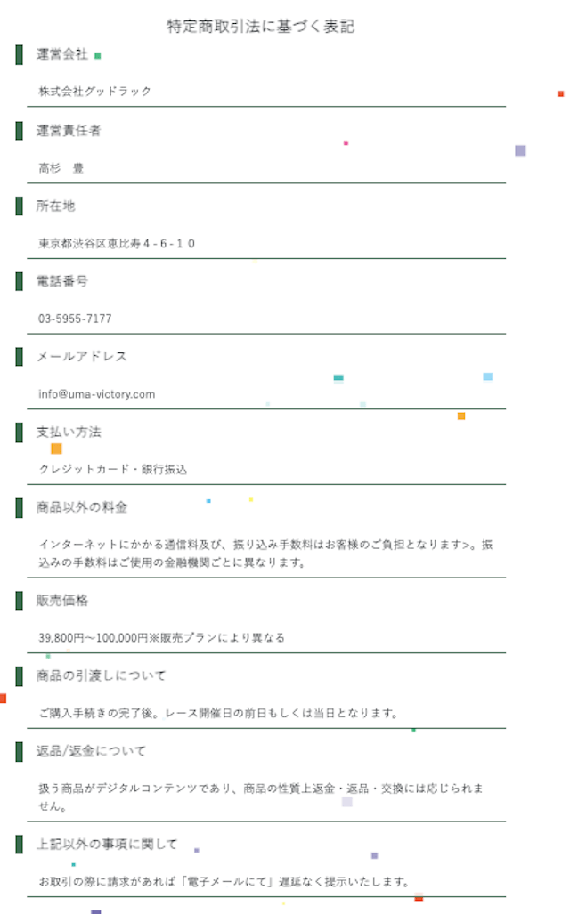Click the price range 39,800円～100,000円 text
This screenshot has width=570, height=914.
[x=94, y=638]
